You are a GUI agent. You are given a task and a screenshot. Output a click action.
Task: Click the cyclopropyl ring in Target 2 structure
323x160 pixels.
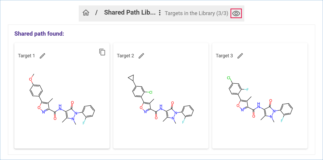[131, 77]
